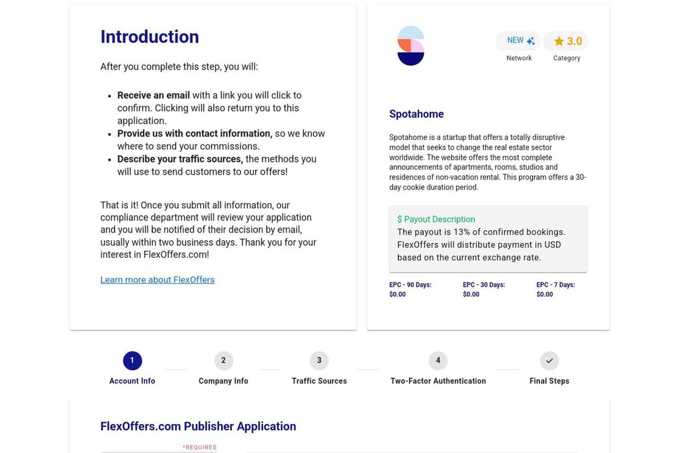Click the Network label under NEW badge

[x=519, y=58]
